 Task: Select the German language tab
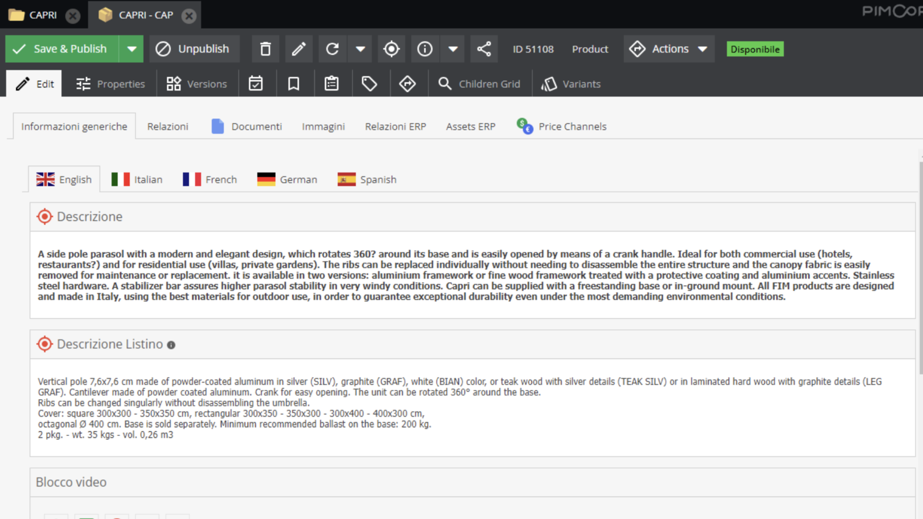coord(287,179)
